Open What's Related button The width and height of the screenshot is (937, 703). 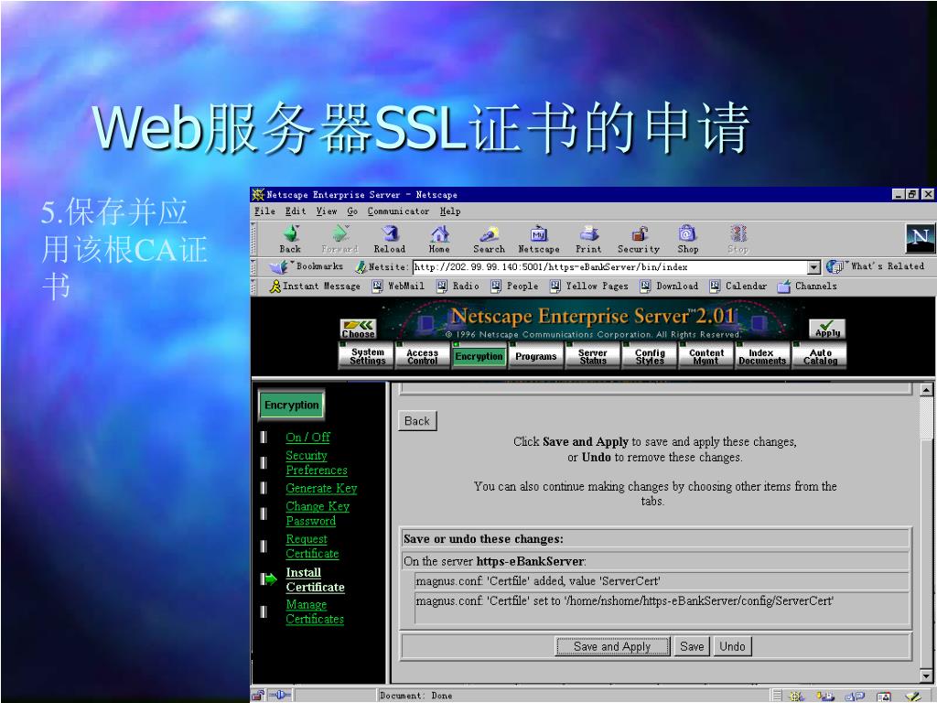point(876,266)
